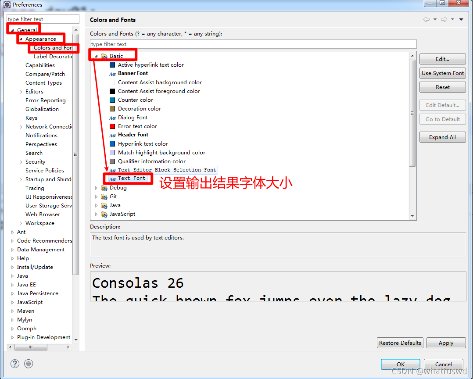Click the Dialog Font Aa icon
473x379 pixels.
coord(112,118)
